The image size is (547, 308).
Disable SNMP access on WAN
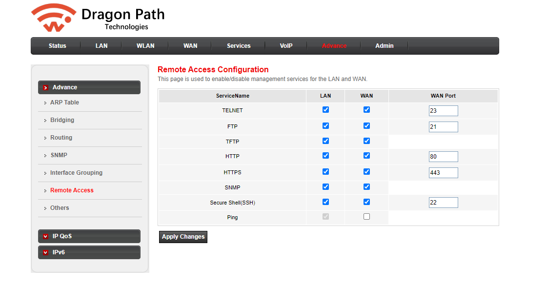pos(366,186)
